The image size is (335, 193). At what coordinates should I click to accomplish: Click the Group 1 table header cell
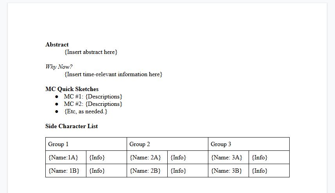[x=86, y=144]
